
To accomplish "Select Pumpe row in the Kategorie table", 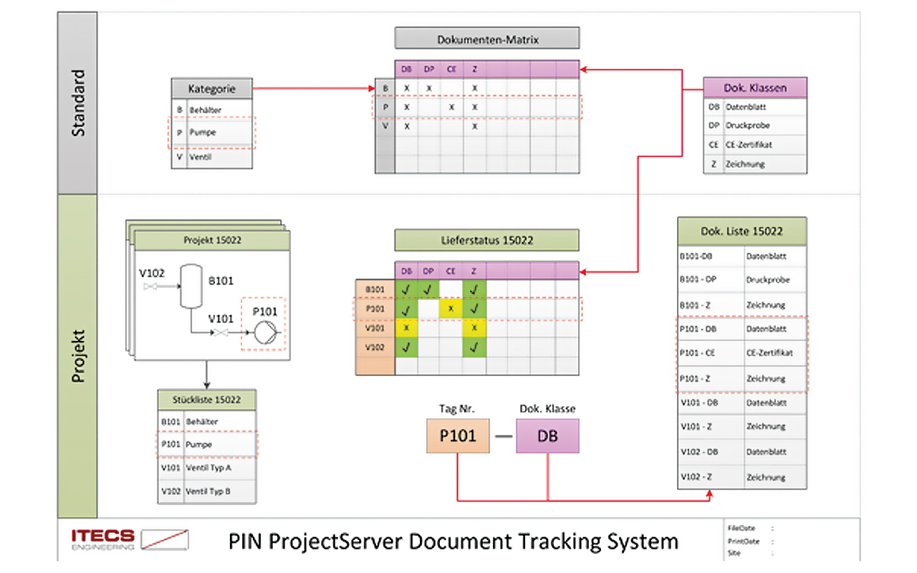I will (x=212, y=133).
